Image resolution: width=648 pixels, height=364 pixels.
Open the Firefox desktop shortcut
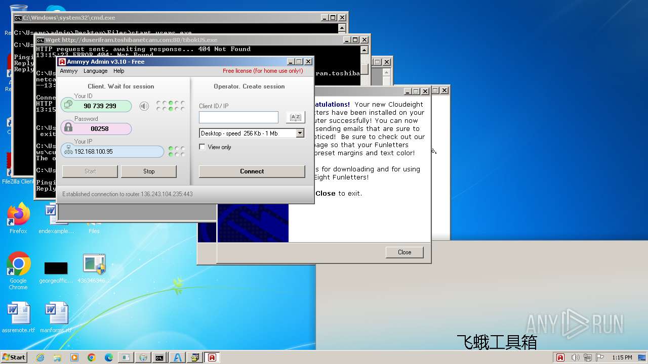18,218
